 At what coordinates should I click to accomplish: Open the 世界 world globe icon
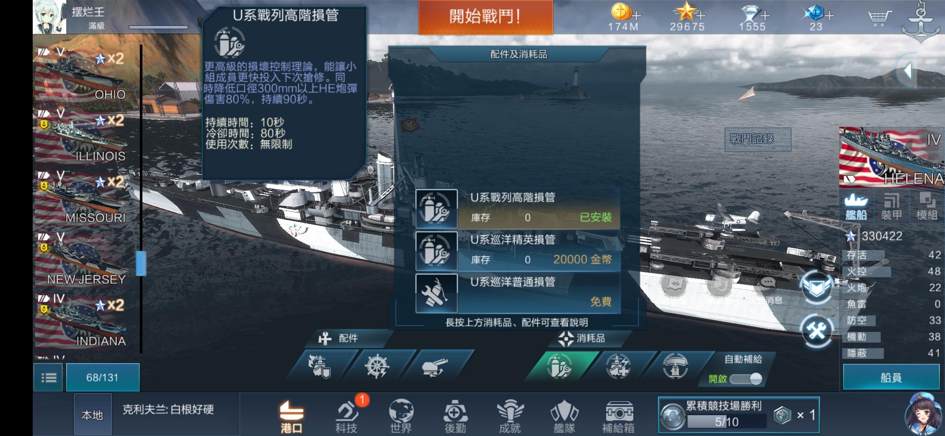pos(401,417)
